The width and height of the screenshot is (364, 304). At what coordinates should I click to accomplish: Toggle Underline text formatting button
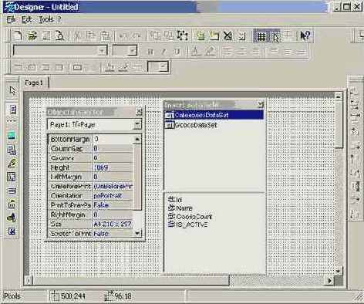coord(177,51)
